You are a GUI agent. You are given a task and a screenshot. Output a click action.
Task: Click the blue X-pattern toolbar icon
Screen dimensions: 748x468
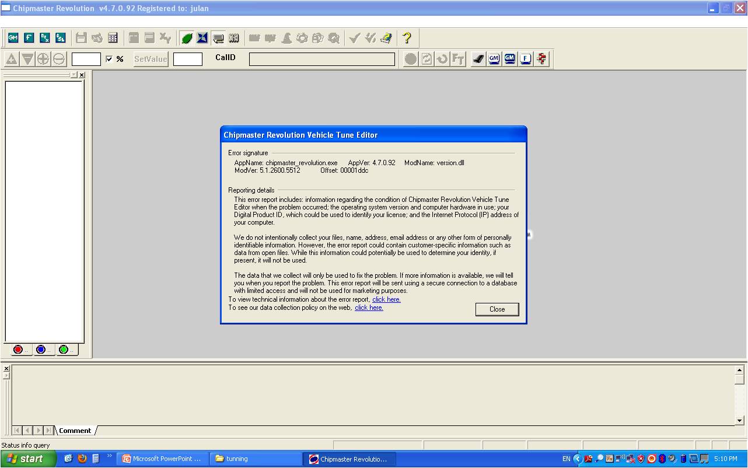202,38
